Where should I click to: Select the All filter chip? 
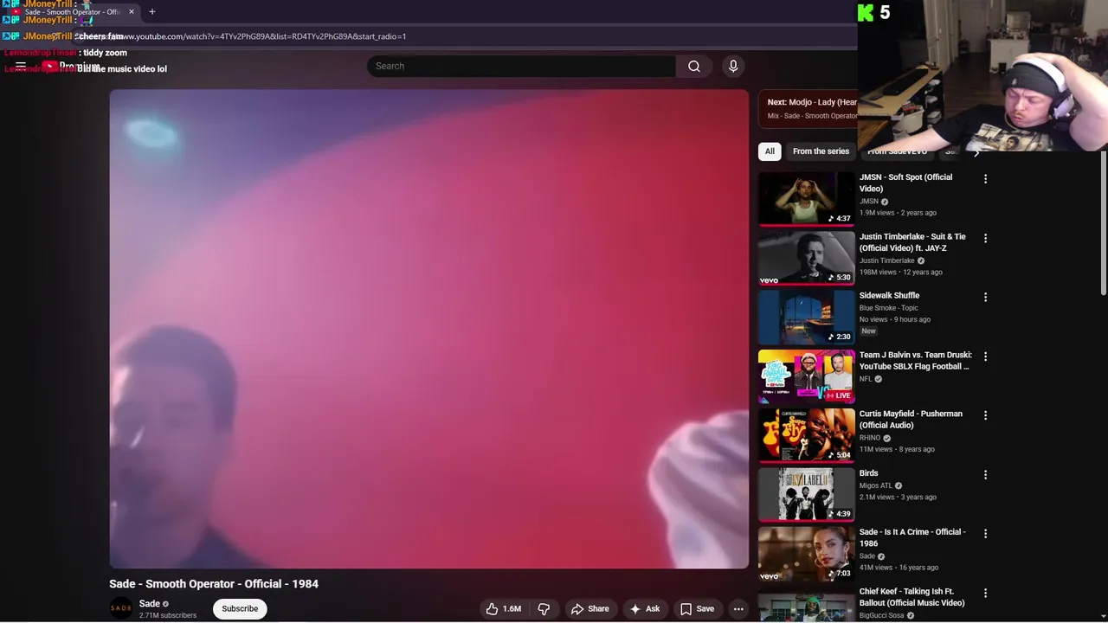[770, 151]
